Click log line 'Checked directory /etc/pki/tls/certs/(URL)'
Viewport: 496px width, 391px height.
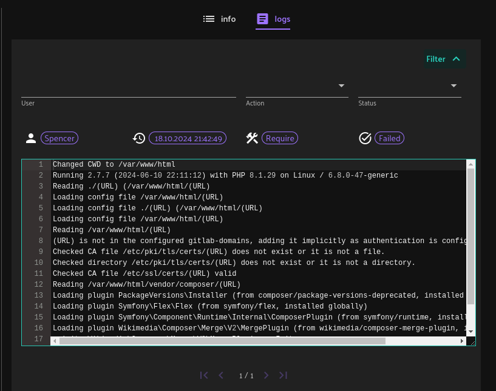tap(234, 262)
